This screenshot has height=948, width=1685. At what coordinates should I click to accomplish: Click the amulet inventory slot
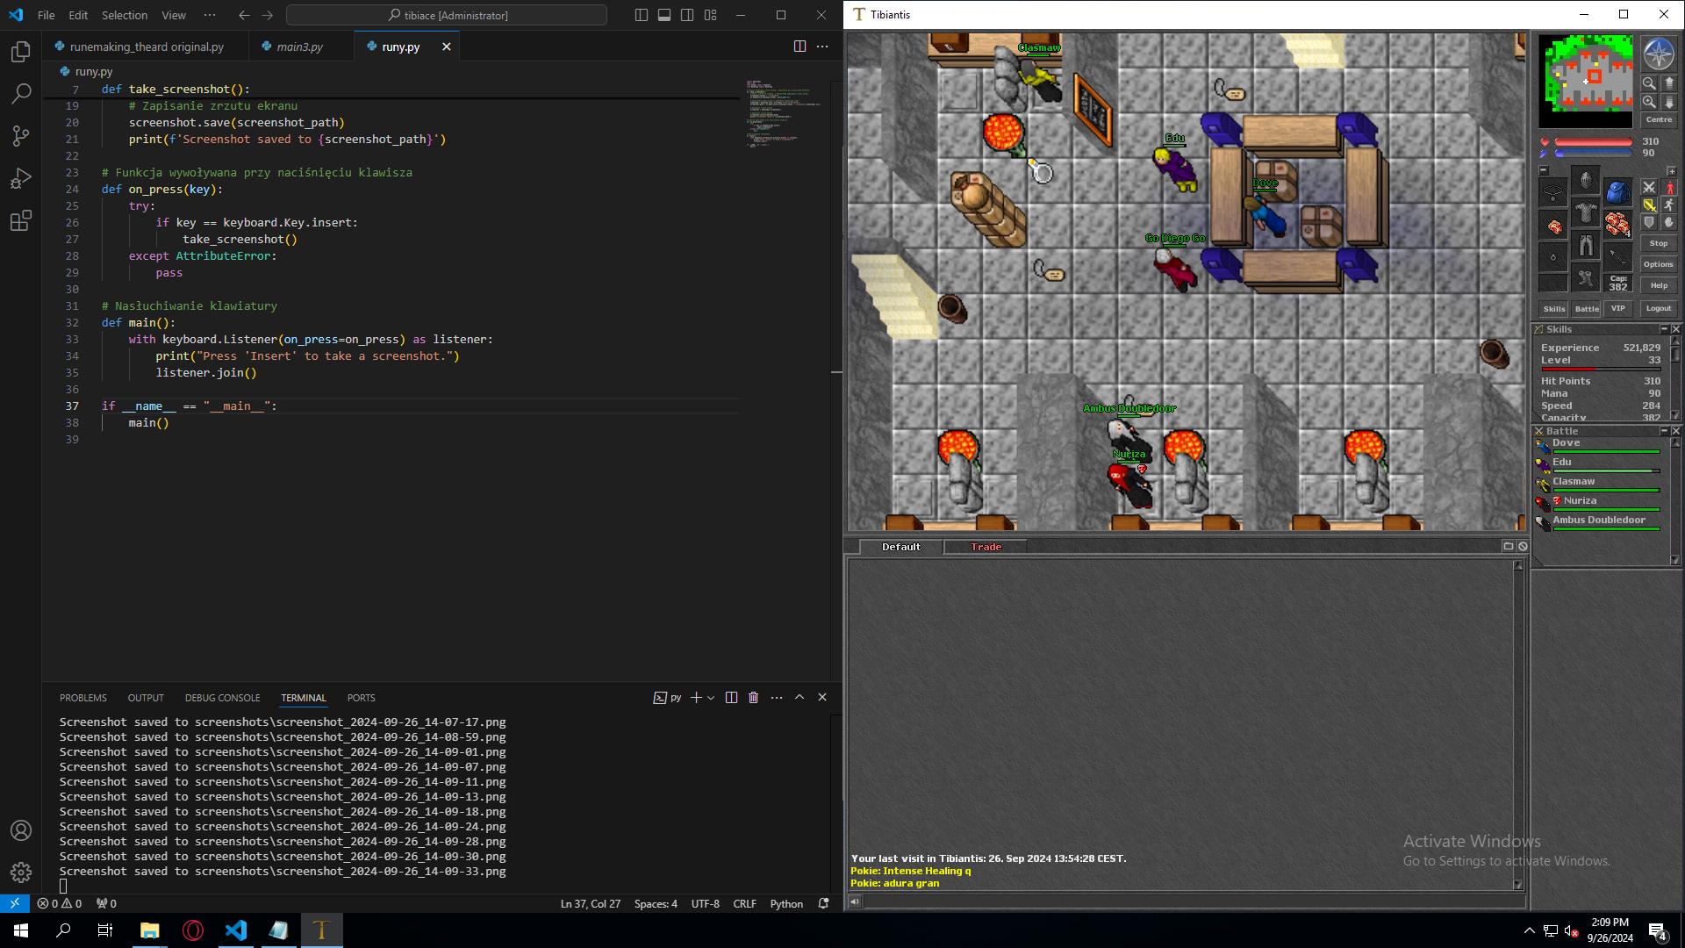[x=1552, y=193]
